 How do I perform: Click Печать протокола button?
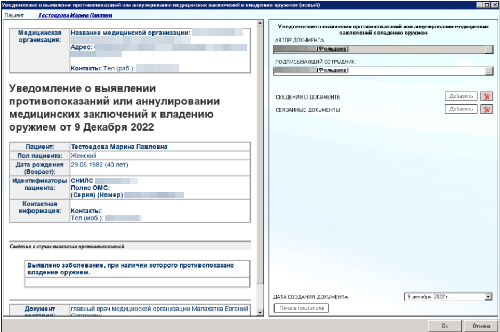(301, 308)
